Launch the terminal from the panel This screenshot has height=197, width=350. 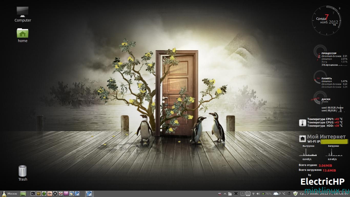33,194
